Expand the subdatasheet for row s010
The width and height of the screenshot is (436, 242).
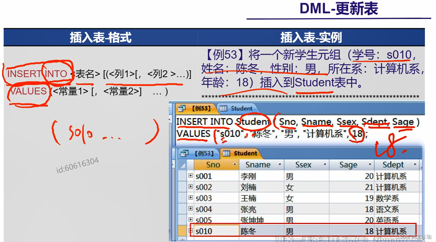pyautogui.click(x=191, y=231)
